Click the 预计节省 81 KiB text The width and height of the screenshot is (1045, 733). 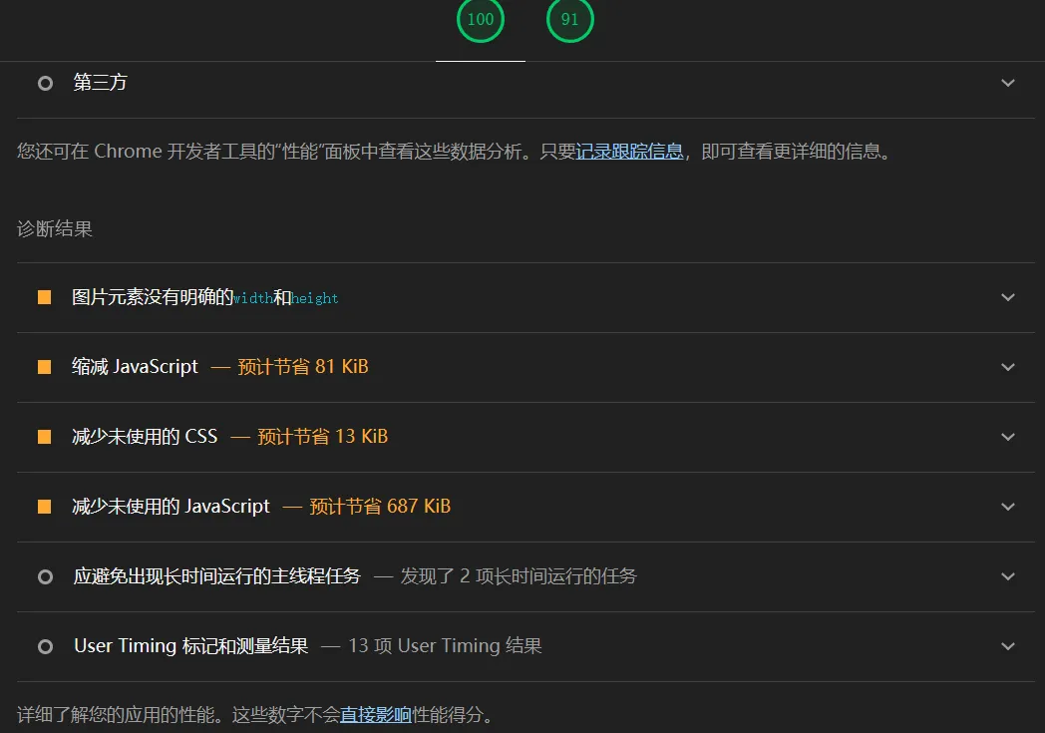tap(303, 367)
